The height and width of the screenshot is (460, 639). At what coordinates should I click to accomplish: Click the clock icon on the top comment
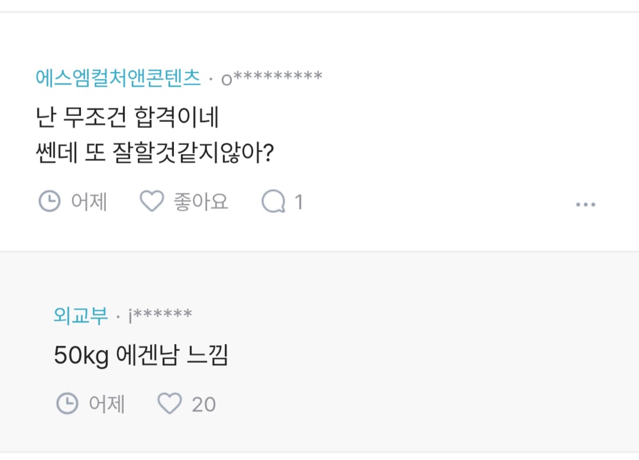49,202
